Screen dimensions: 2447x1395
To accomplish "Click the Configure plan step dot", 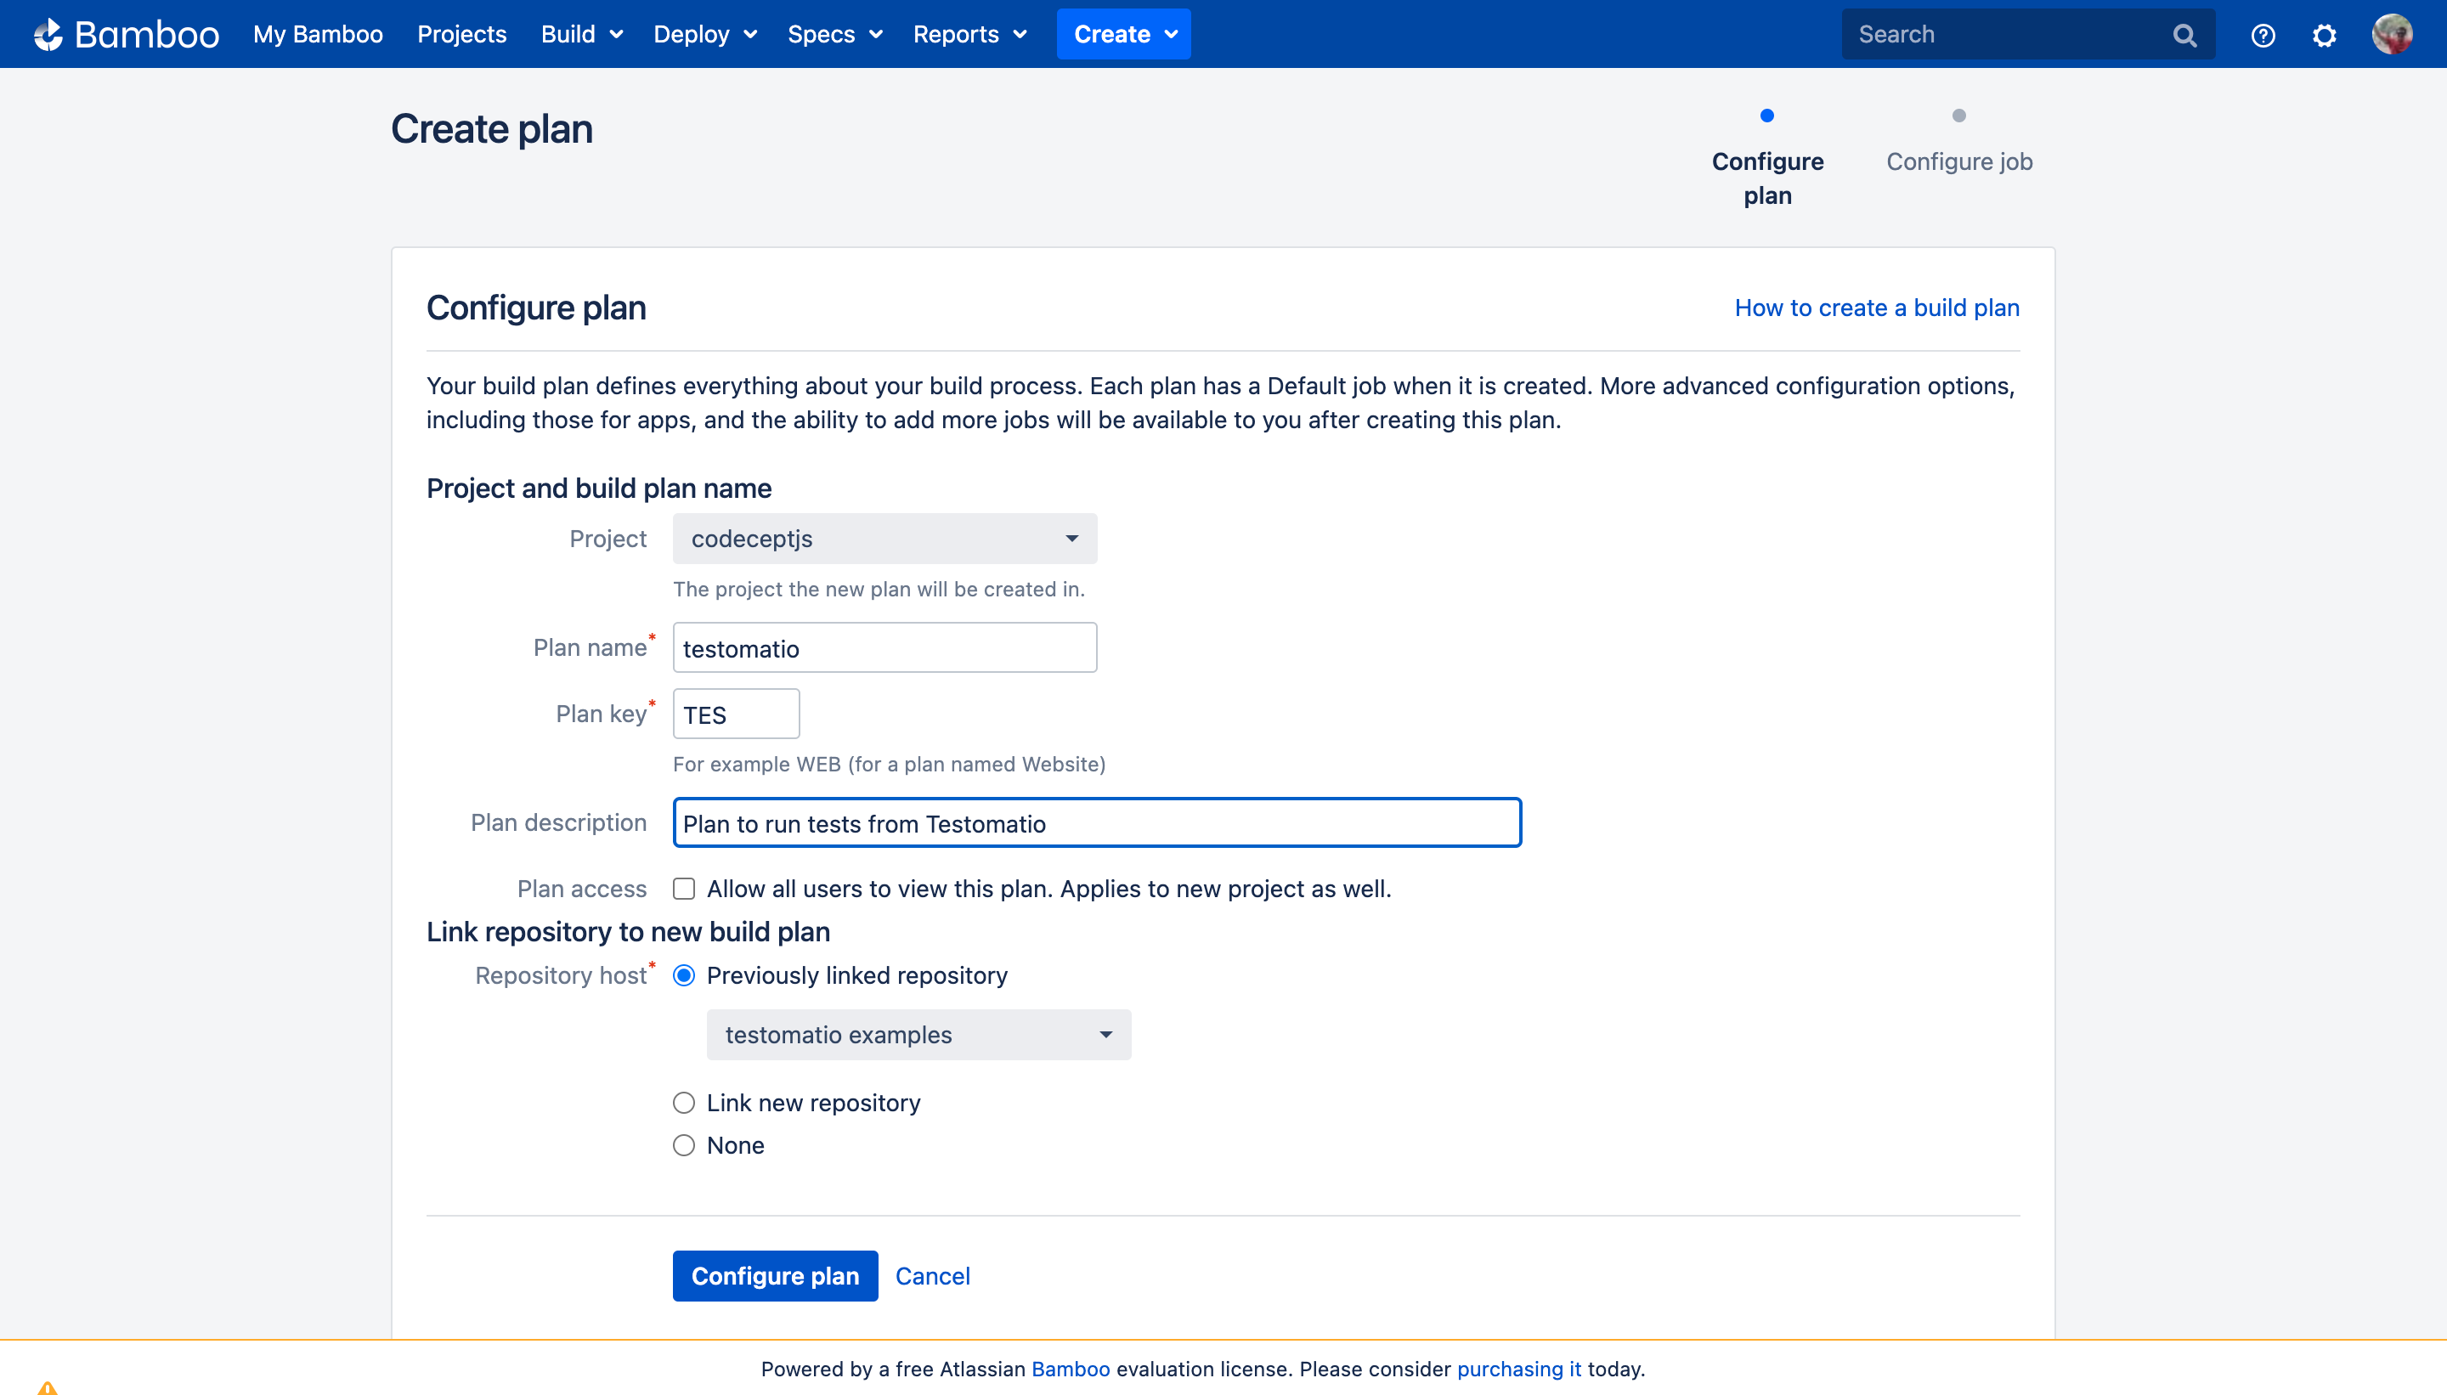I will [1766, 116].
